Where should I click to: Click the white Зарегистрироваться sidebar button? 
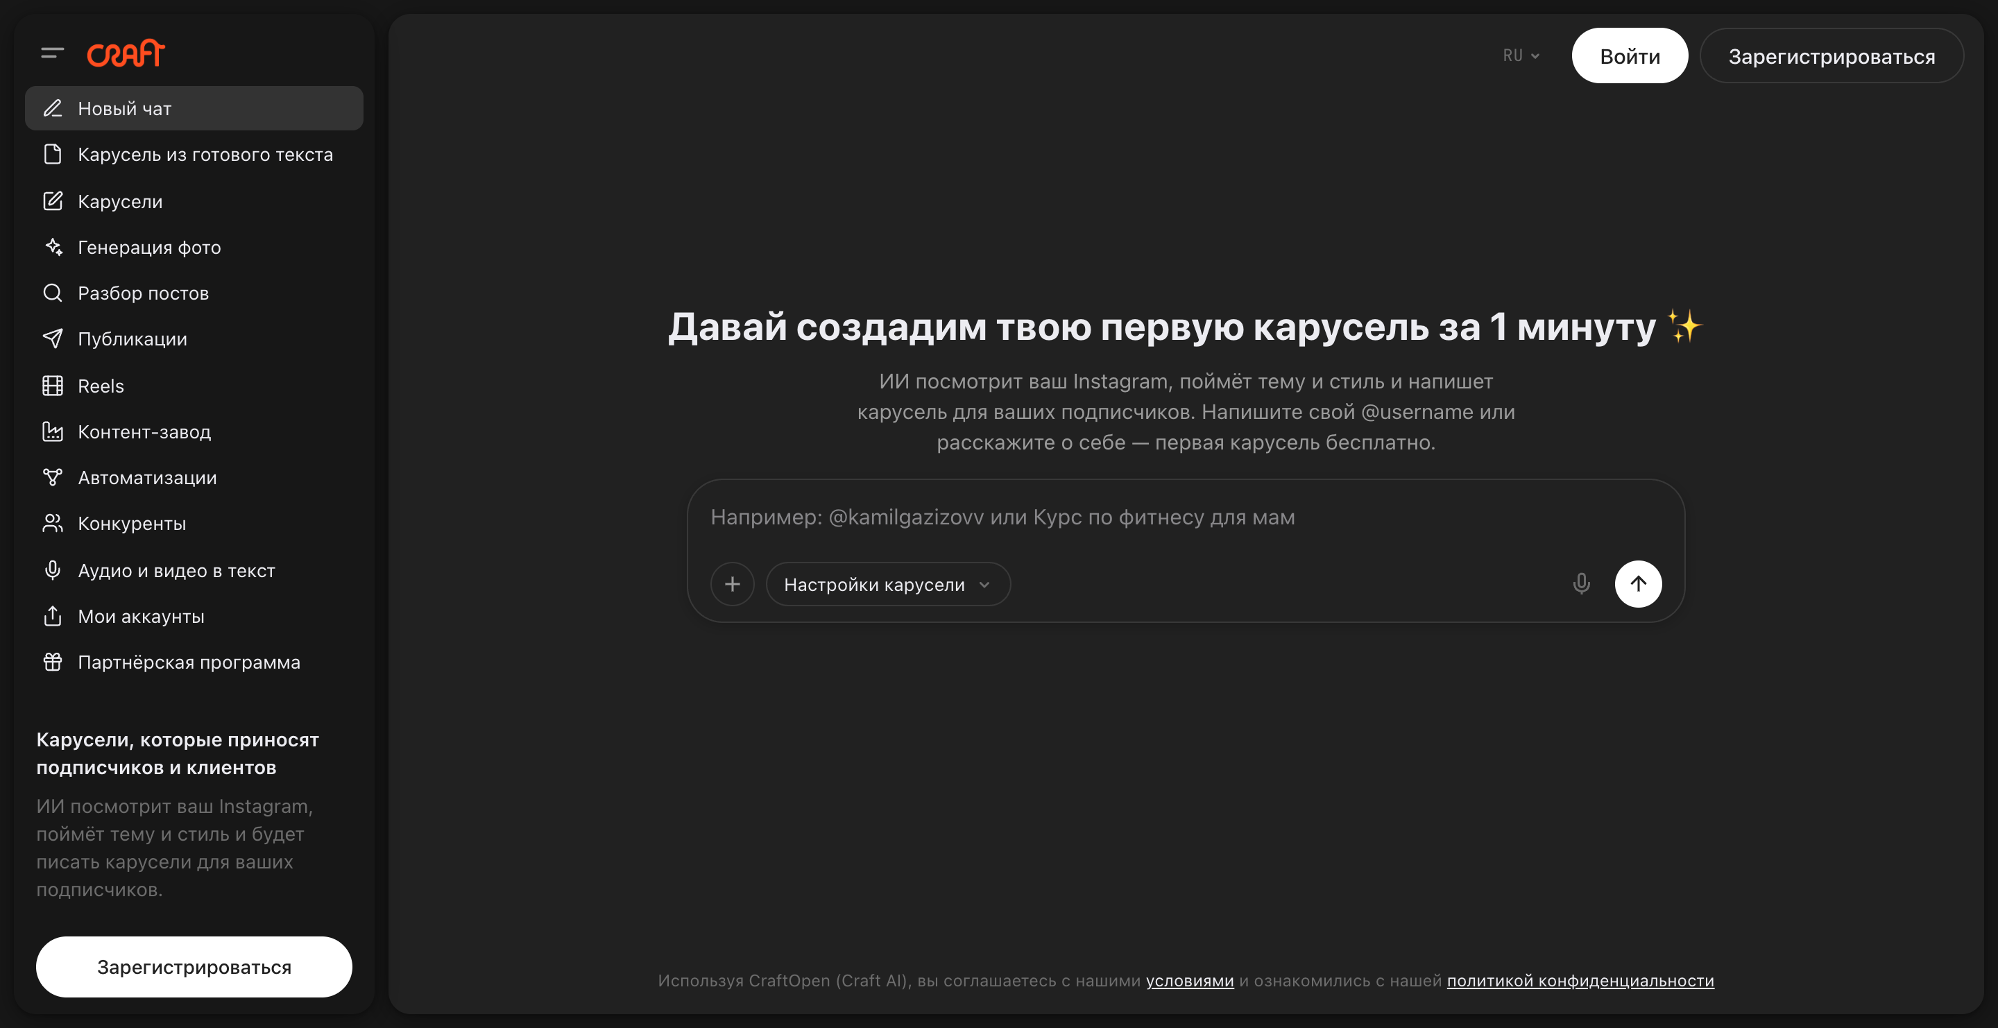(194, 966)
